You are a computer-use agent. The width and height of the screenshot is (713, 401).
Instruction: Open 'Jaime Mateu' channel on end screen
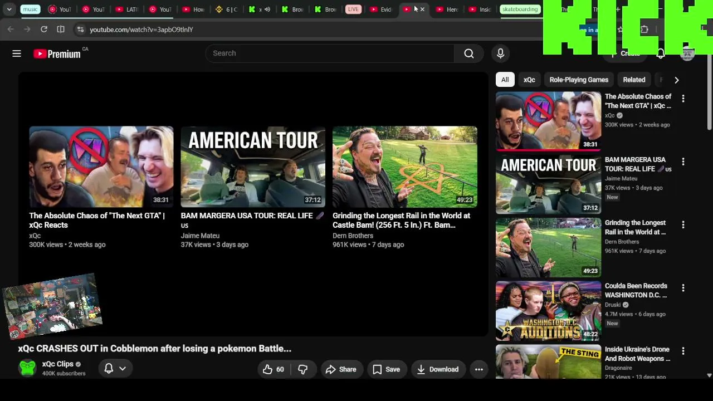(x=200, y=236)
